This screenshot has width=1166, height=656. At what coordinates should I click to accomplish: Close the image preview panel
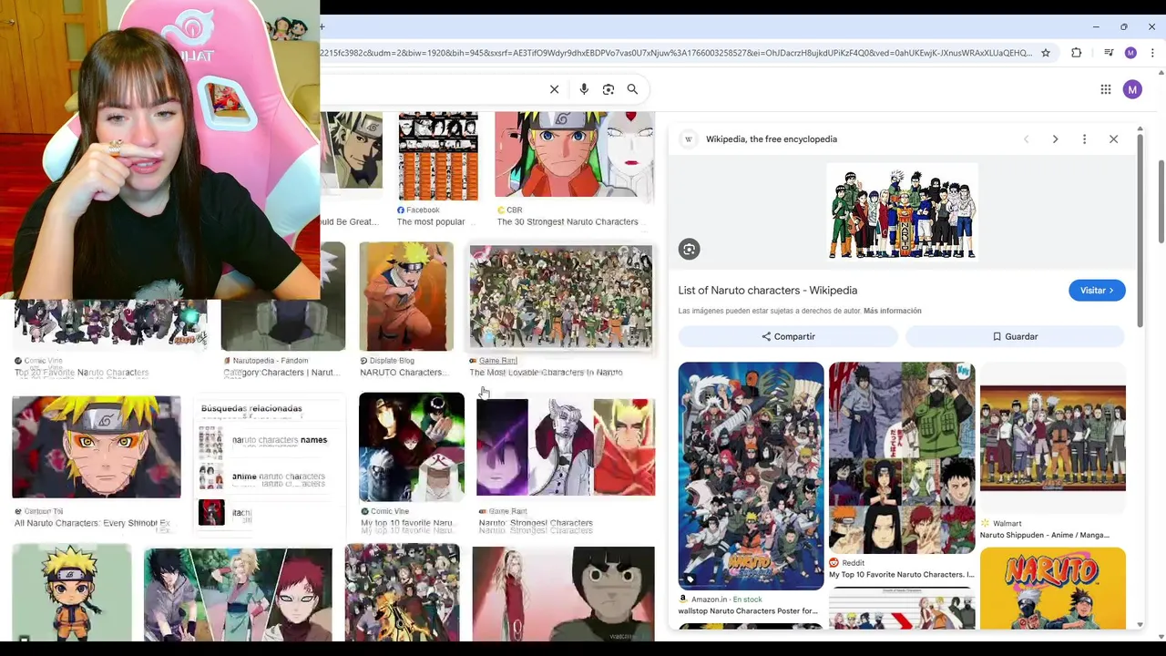click(1113, 139)
